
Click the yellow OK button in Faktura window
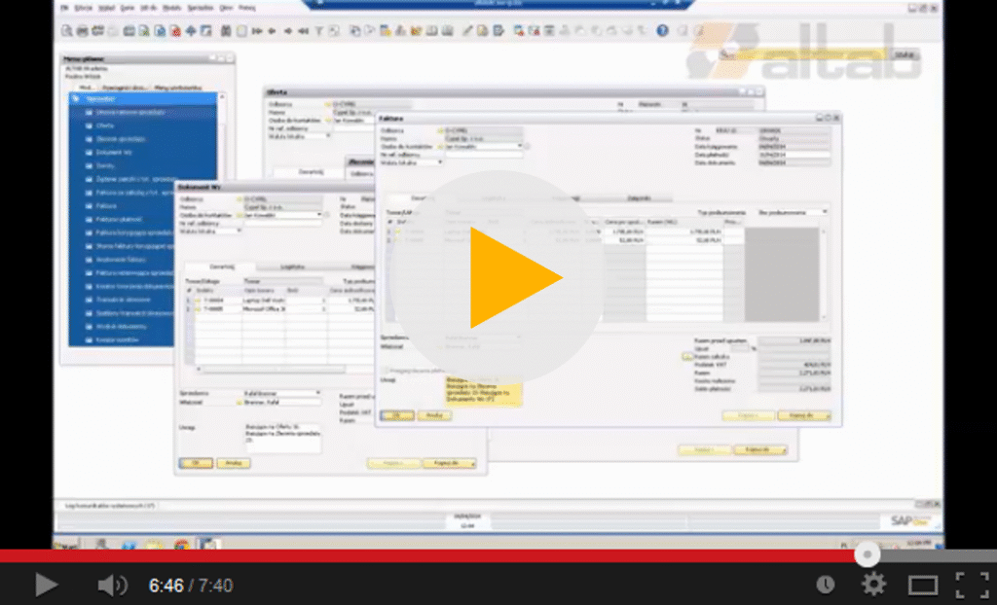(x=396, y=415)
